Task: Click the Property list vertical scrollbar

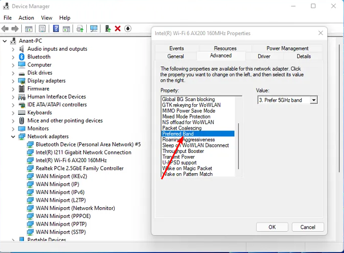Action: 238,146
